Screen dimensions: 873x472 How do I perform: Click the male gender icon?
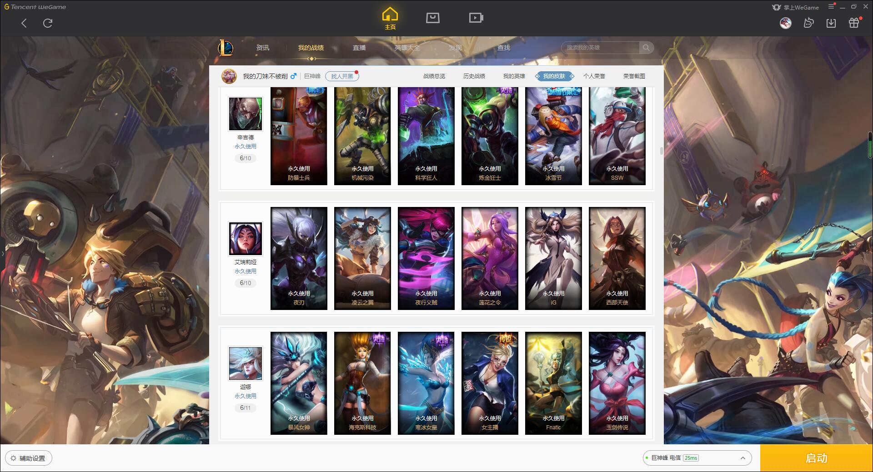(293, 76)
